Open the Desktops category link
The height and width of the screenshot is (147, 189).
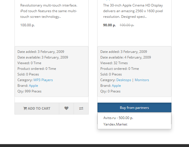[x=124, y=80]
